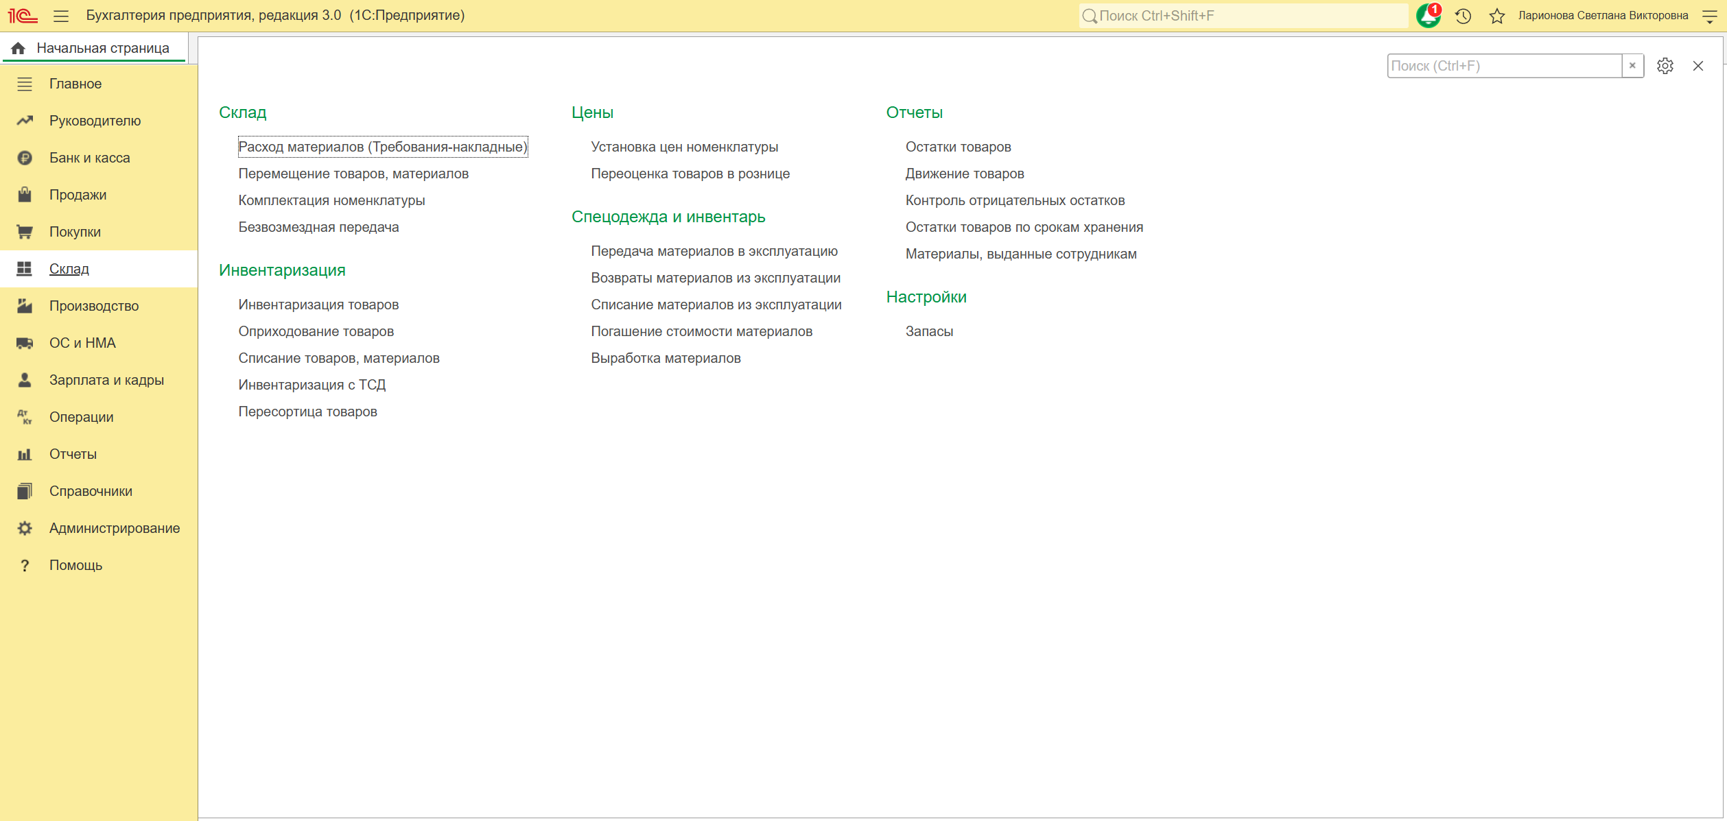Focus the global search field

coord(1243,16)
